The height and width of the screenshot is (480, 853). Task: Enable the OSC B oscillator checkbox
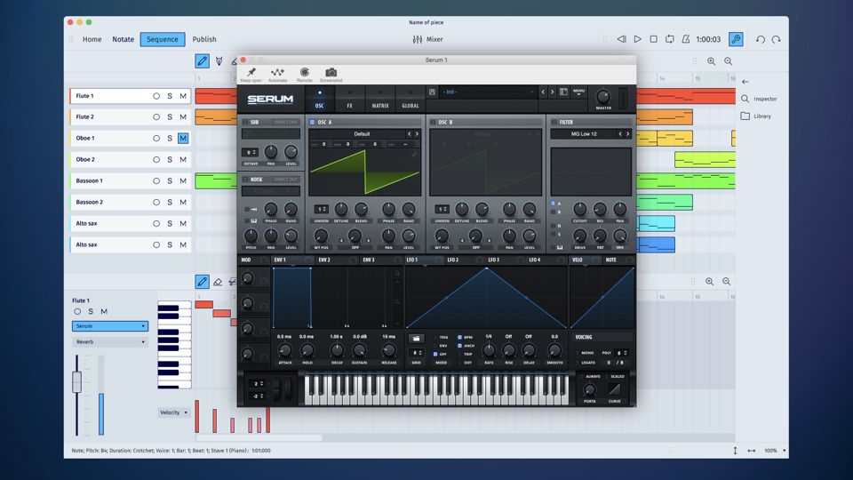point(434,123)
